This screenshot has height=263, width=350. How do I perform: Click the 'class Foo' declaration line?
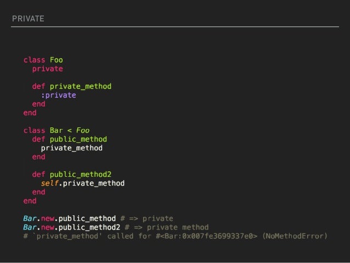[43, 60]
